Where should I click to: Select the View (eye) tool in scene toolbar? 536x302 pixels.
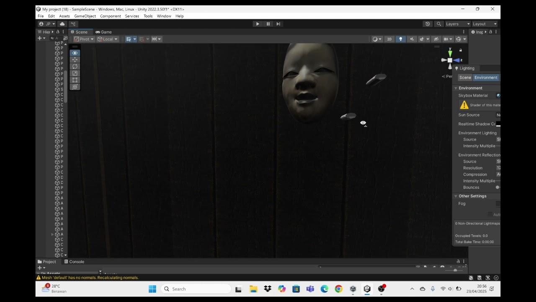75,53
